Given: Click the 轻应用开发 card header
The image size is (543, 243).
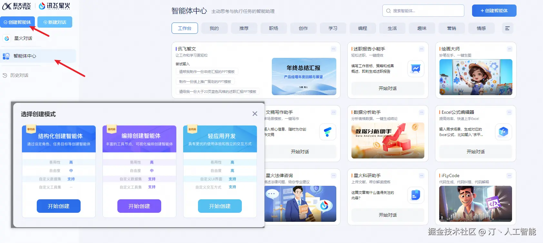Looking at the screenshot, I should click(220, 139).
